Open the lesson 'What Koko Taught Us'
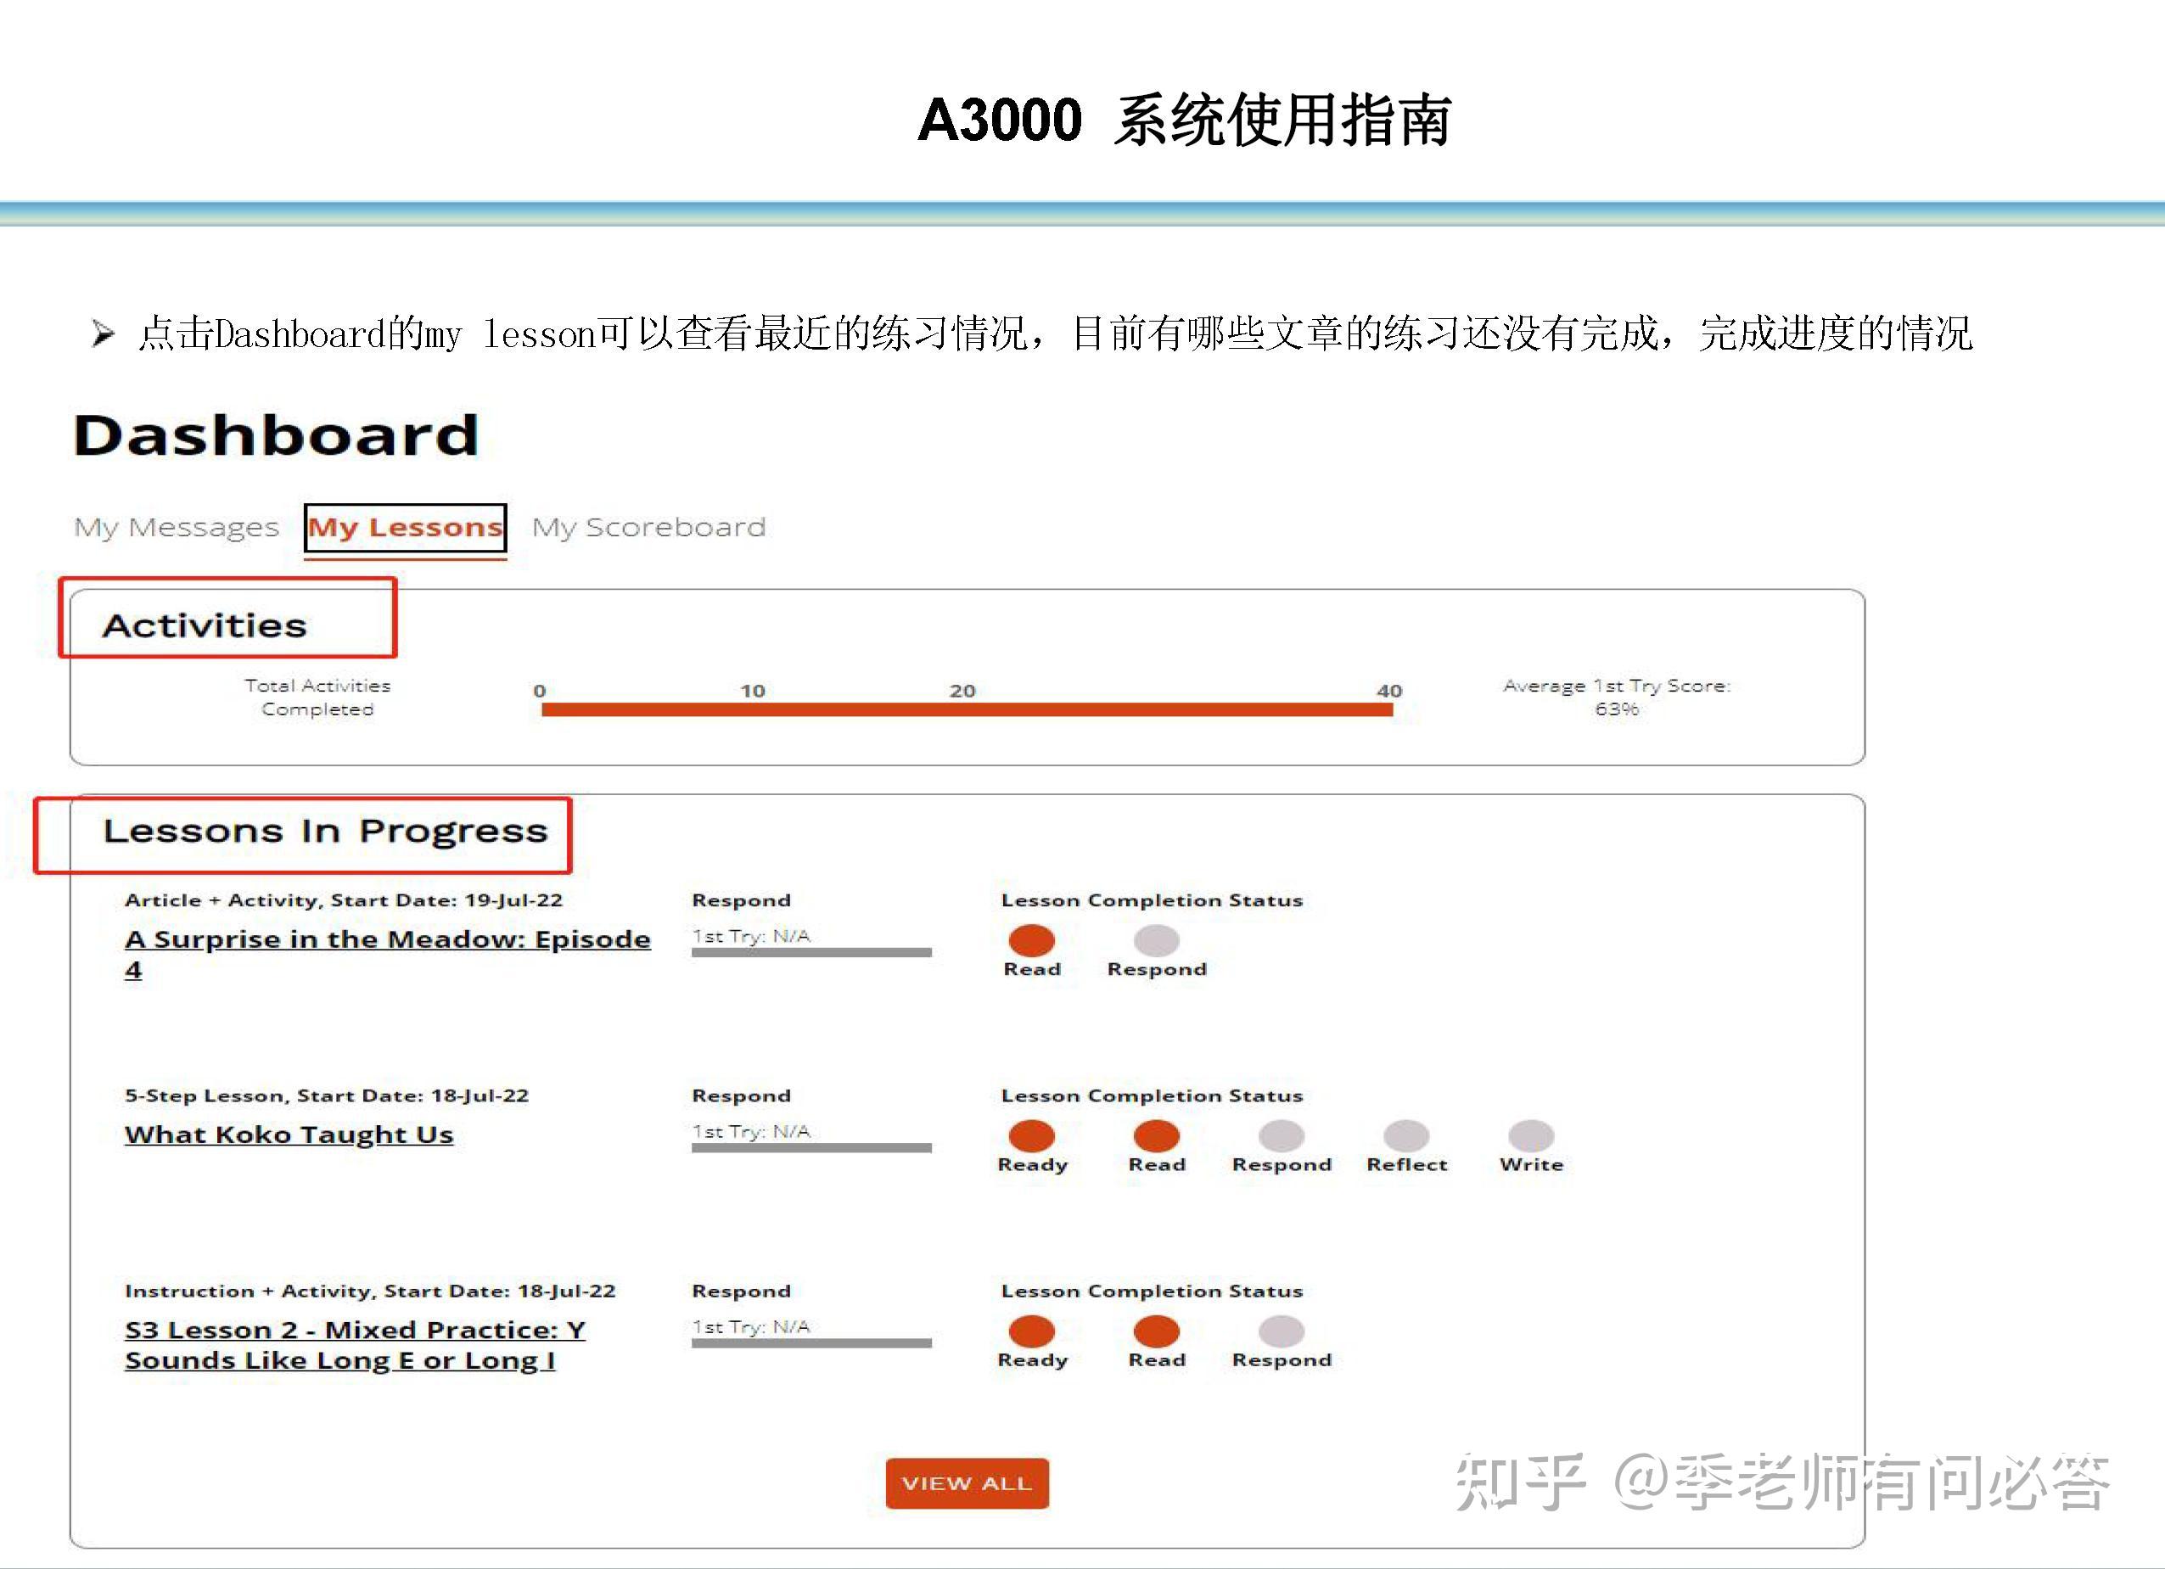This screenshot has height=1569, width=2165. click(x=289, y=1135)
